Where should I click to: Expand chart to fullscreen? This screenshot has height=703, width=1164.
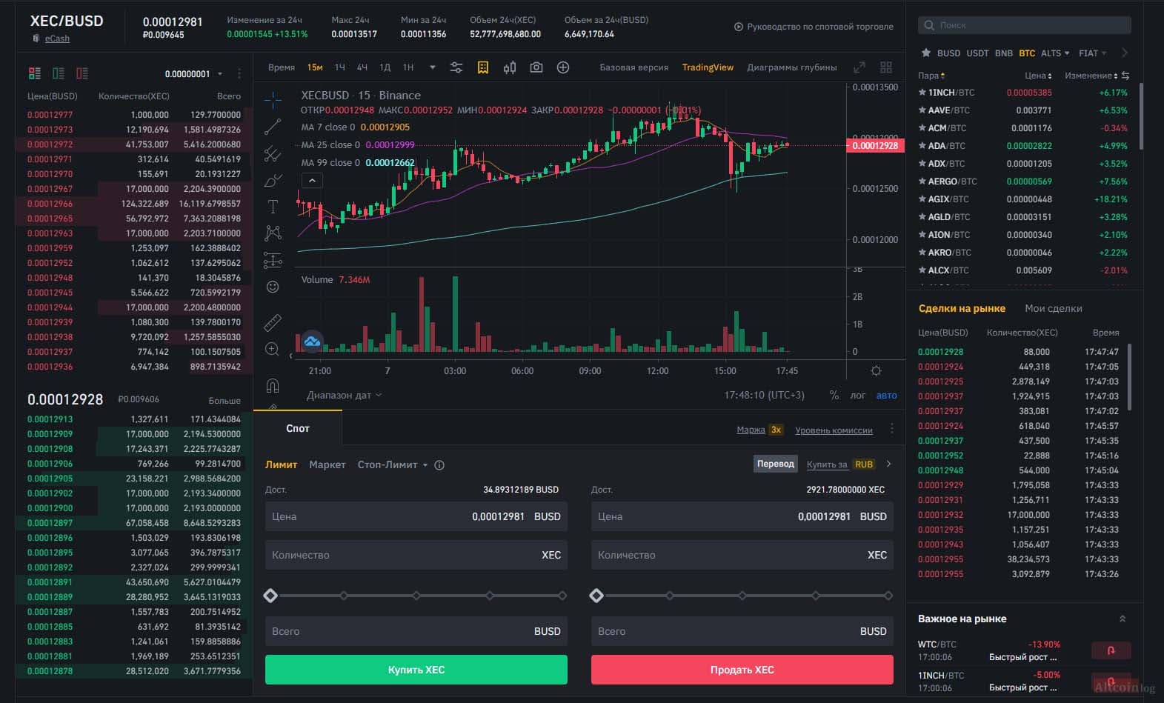[x=859, y=67]
